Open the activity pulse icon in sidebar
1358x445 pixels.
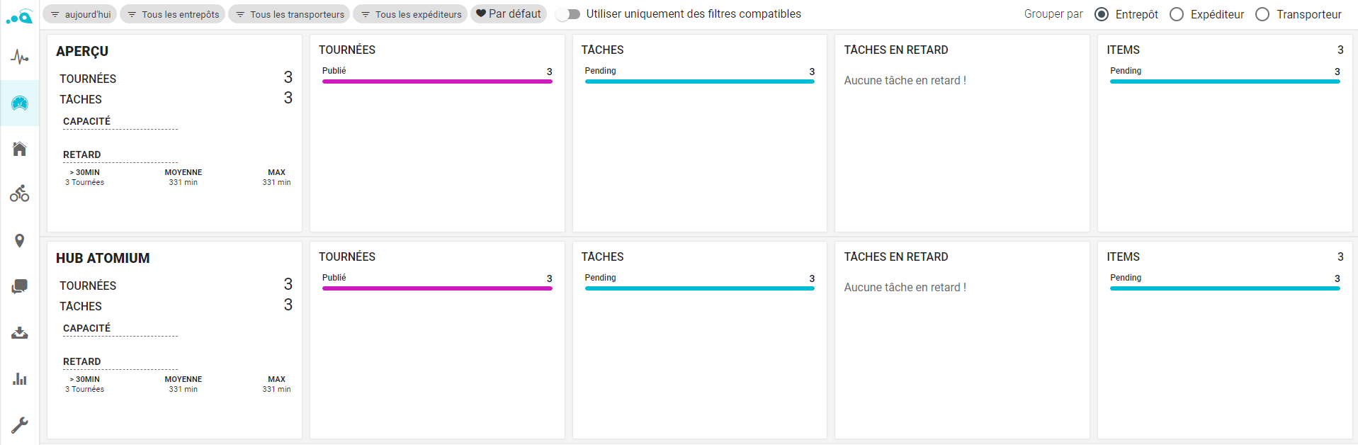click(x=20, y=57)
